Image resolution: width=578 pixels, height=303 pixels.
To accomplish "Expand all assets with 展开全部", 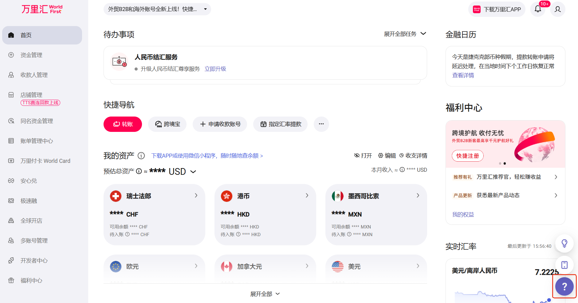I will coord(265,294).
